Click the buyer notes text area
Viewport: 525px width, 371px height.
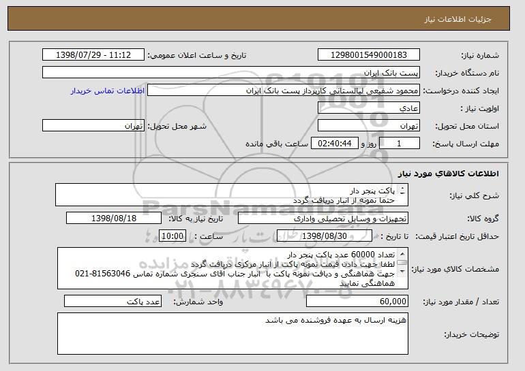point(232,334)
